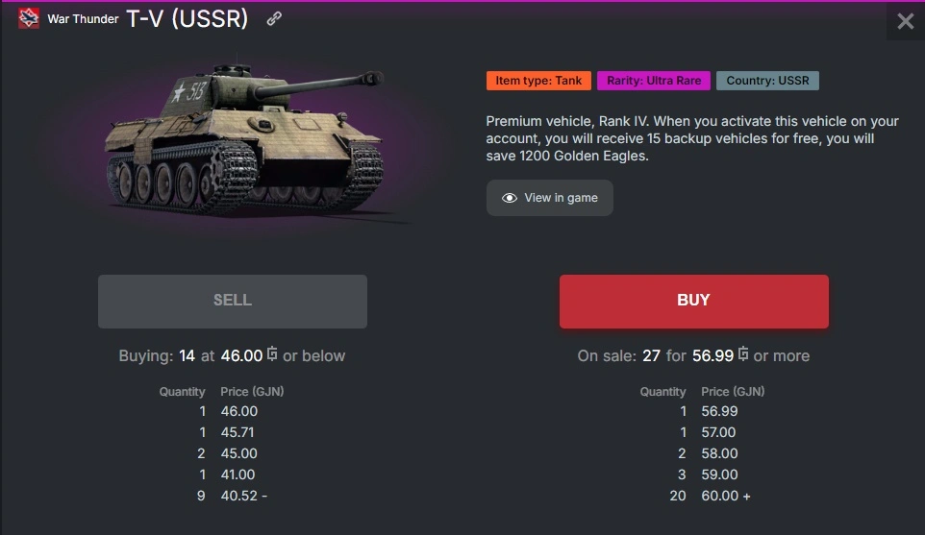Click the War Thunder game logo icon

[x=29, y=19]
